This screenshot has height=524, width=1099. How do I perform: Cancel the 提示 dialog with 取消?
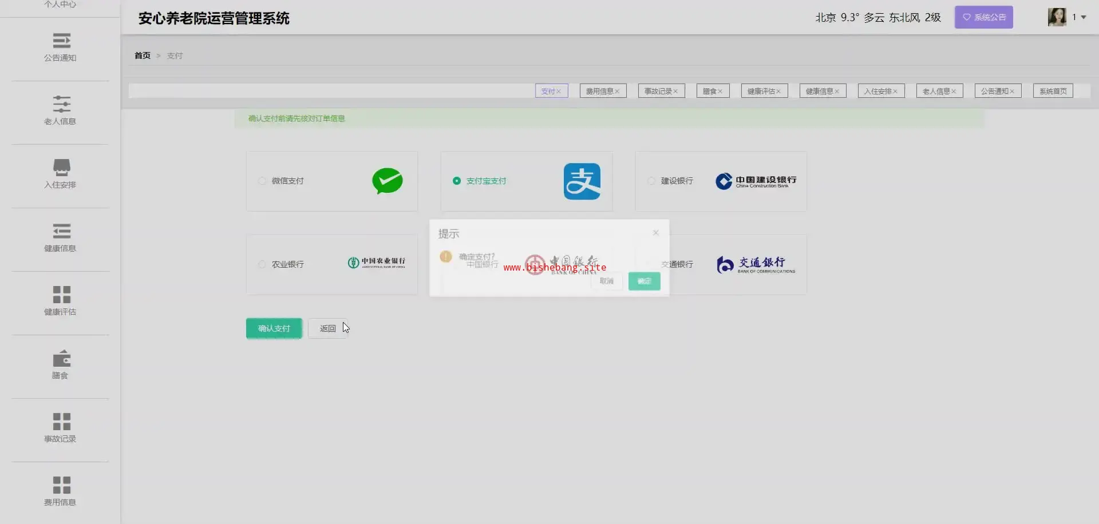607,281
